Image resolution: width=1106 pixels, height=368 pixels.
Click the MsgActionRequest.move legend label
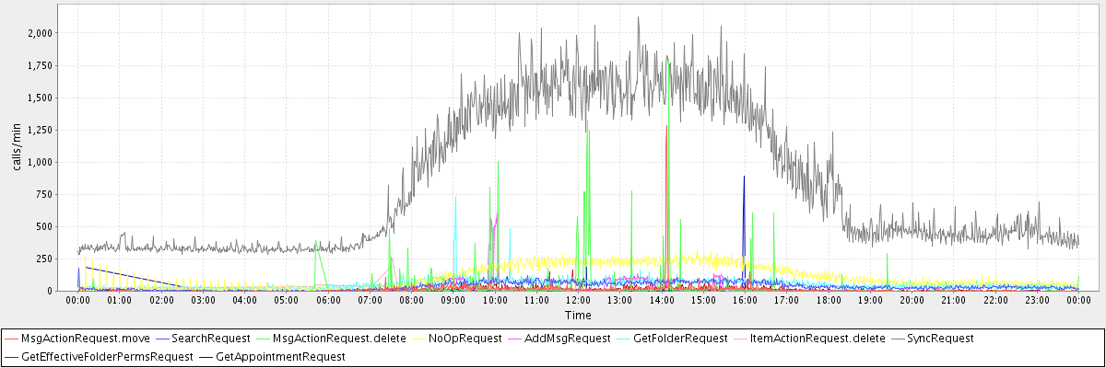coord(85,339)
